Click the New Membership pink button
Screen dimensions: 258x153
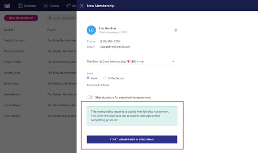pos(21,18)
